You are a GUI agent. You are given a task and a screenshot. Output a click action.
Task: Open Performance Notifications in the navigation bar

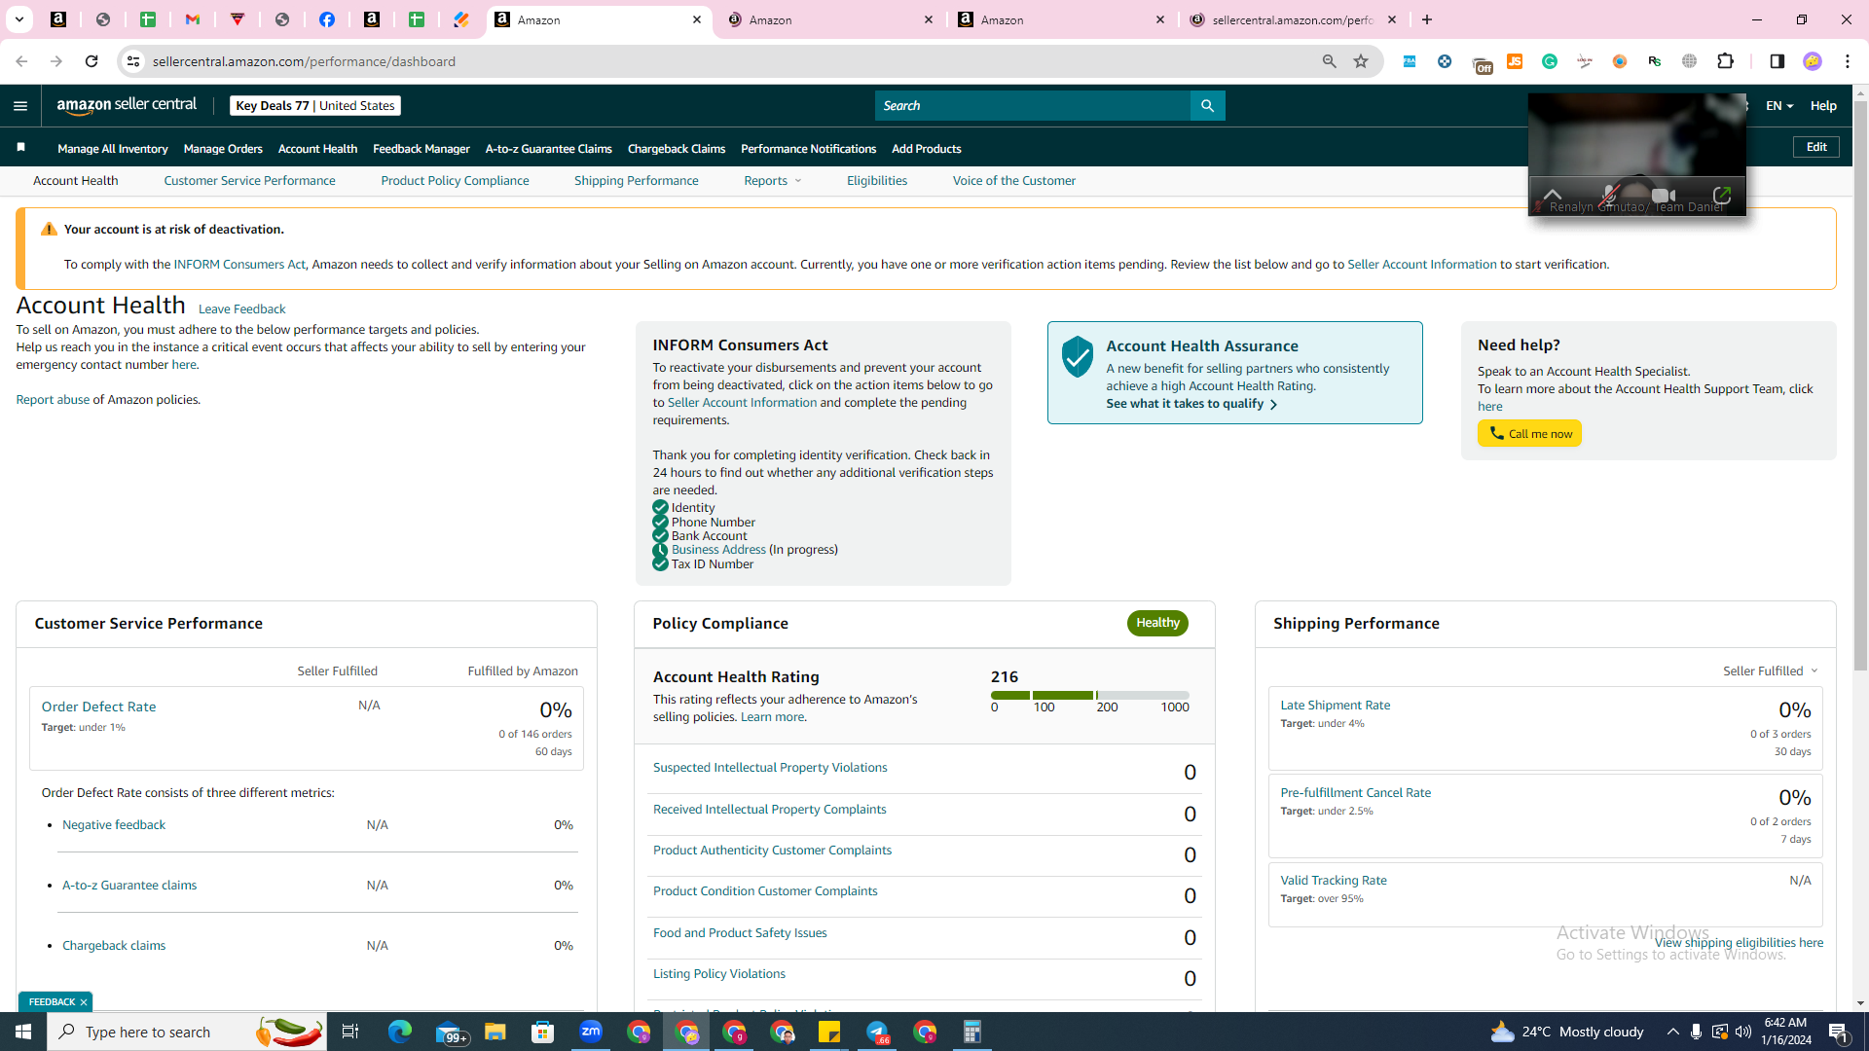(808, 149)
